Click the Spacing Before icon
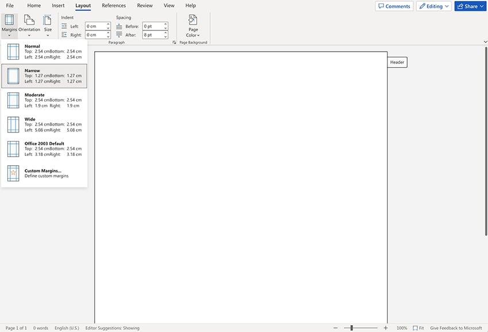The image size is (488, 332). point(119,26)
